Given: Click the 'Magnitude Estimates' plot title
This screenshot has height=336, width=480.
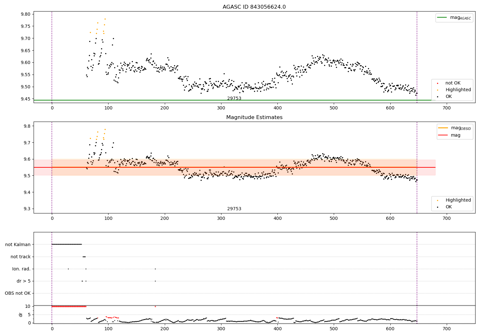Looking at the screenshot, I should coord(254,117).
